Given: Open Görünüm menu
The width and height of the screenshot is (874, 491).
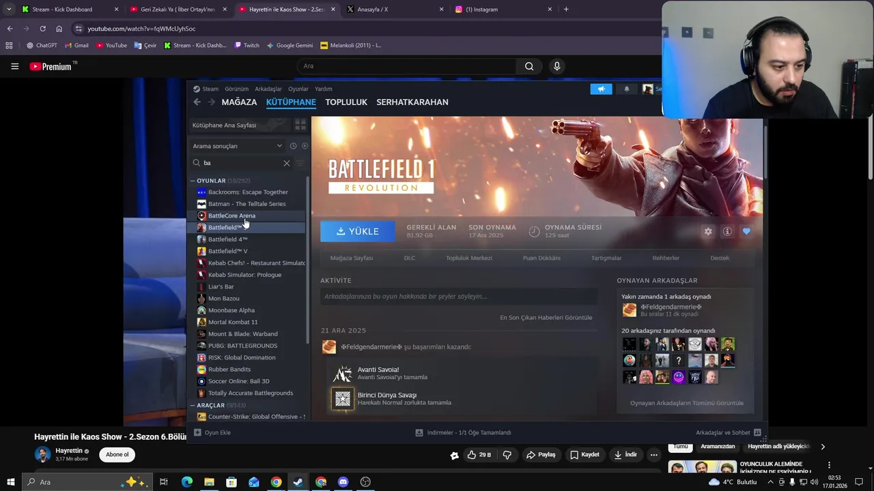Looking at the screenshot, I should click(x=237, y=89).
